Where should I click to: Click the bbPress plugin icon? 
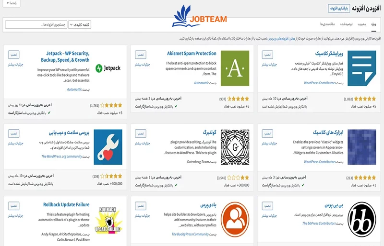pos(362,219)
